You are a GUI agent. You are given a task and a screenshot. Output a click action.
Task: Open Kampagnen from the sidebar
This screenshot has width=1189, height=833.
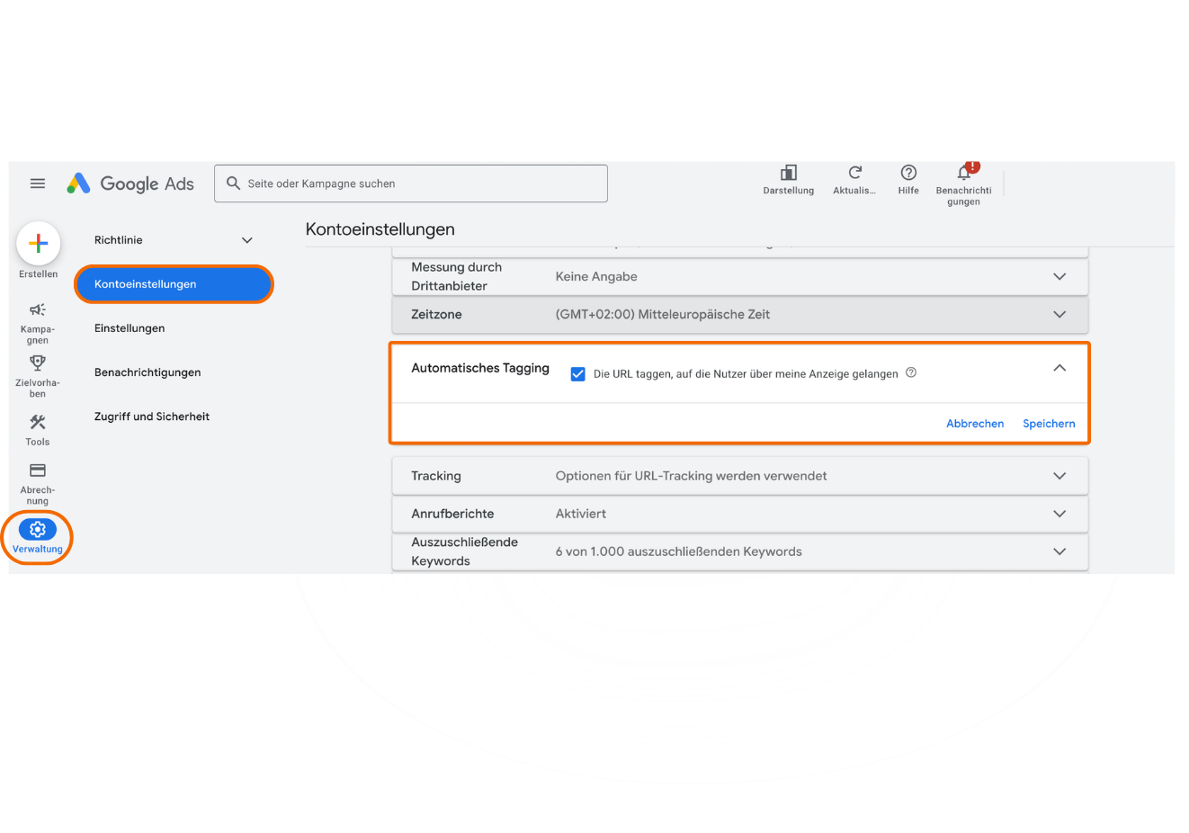38,310
